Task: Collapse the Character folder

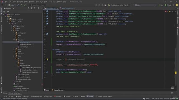Action: coord(14,40)
